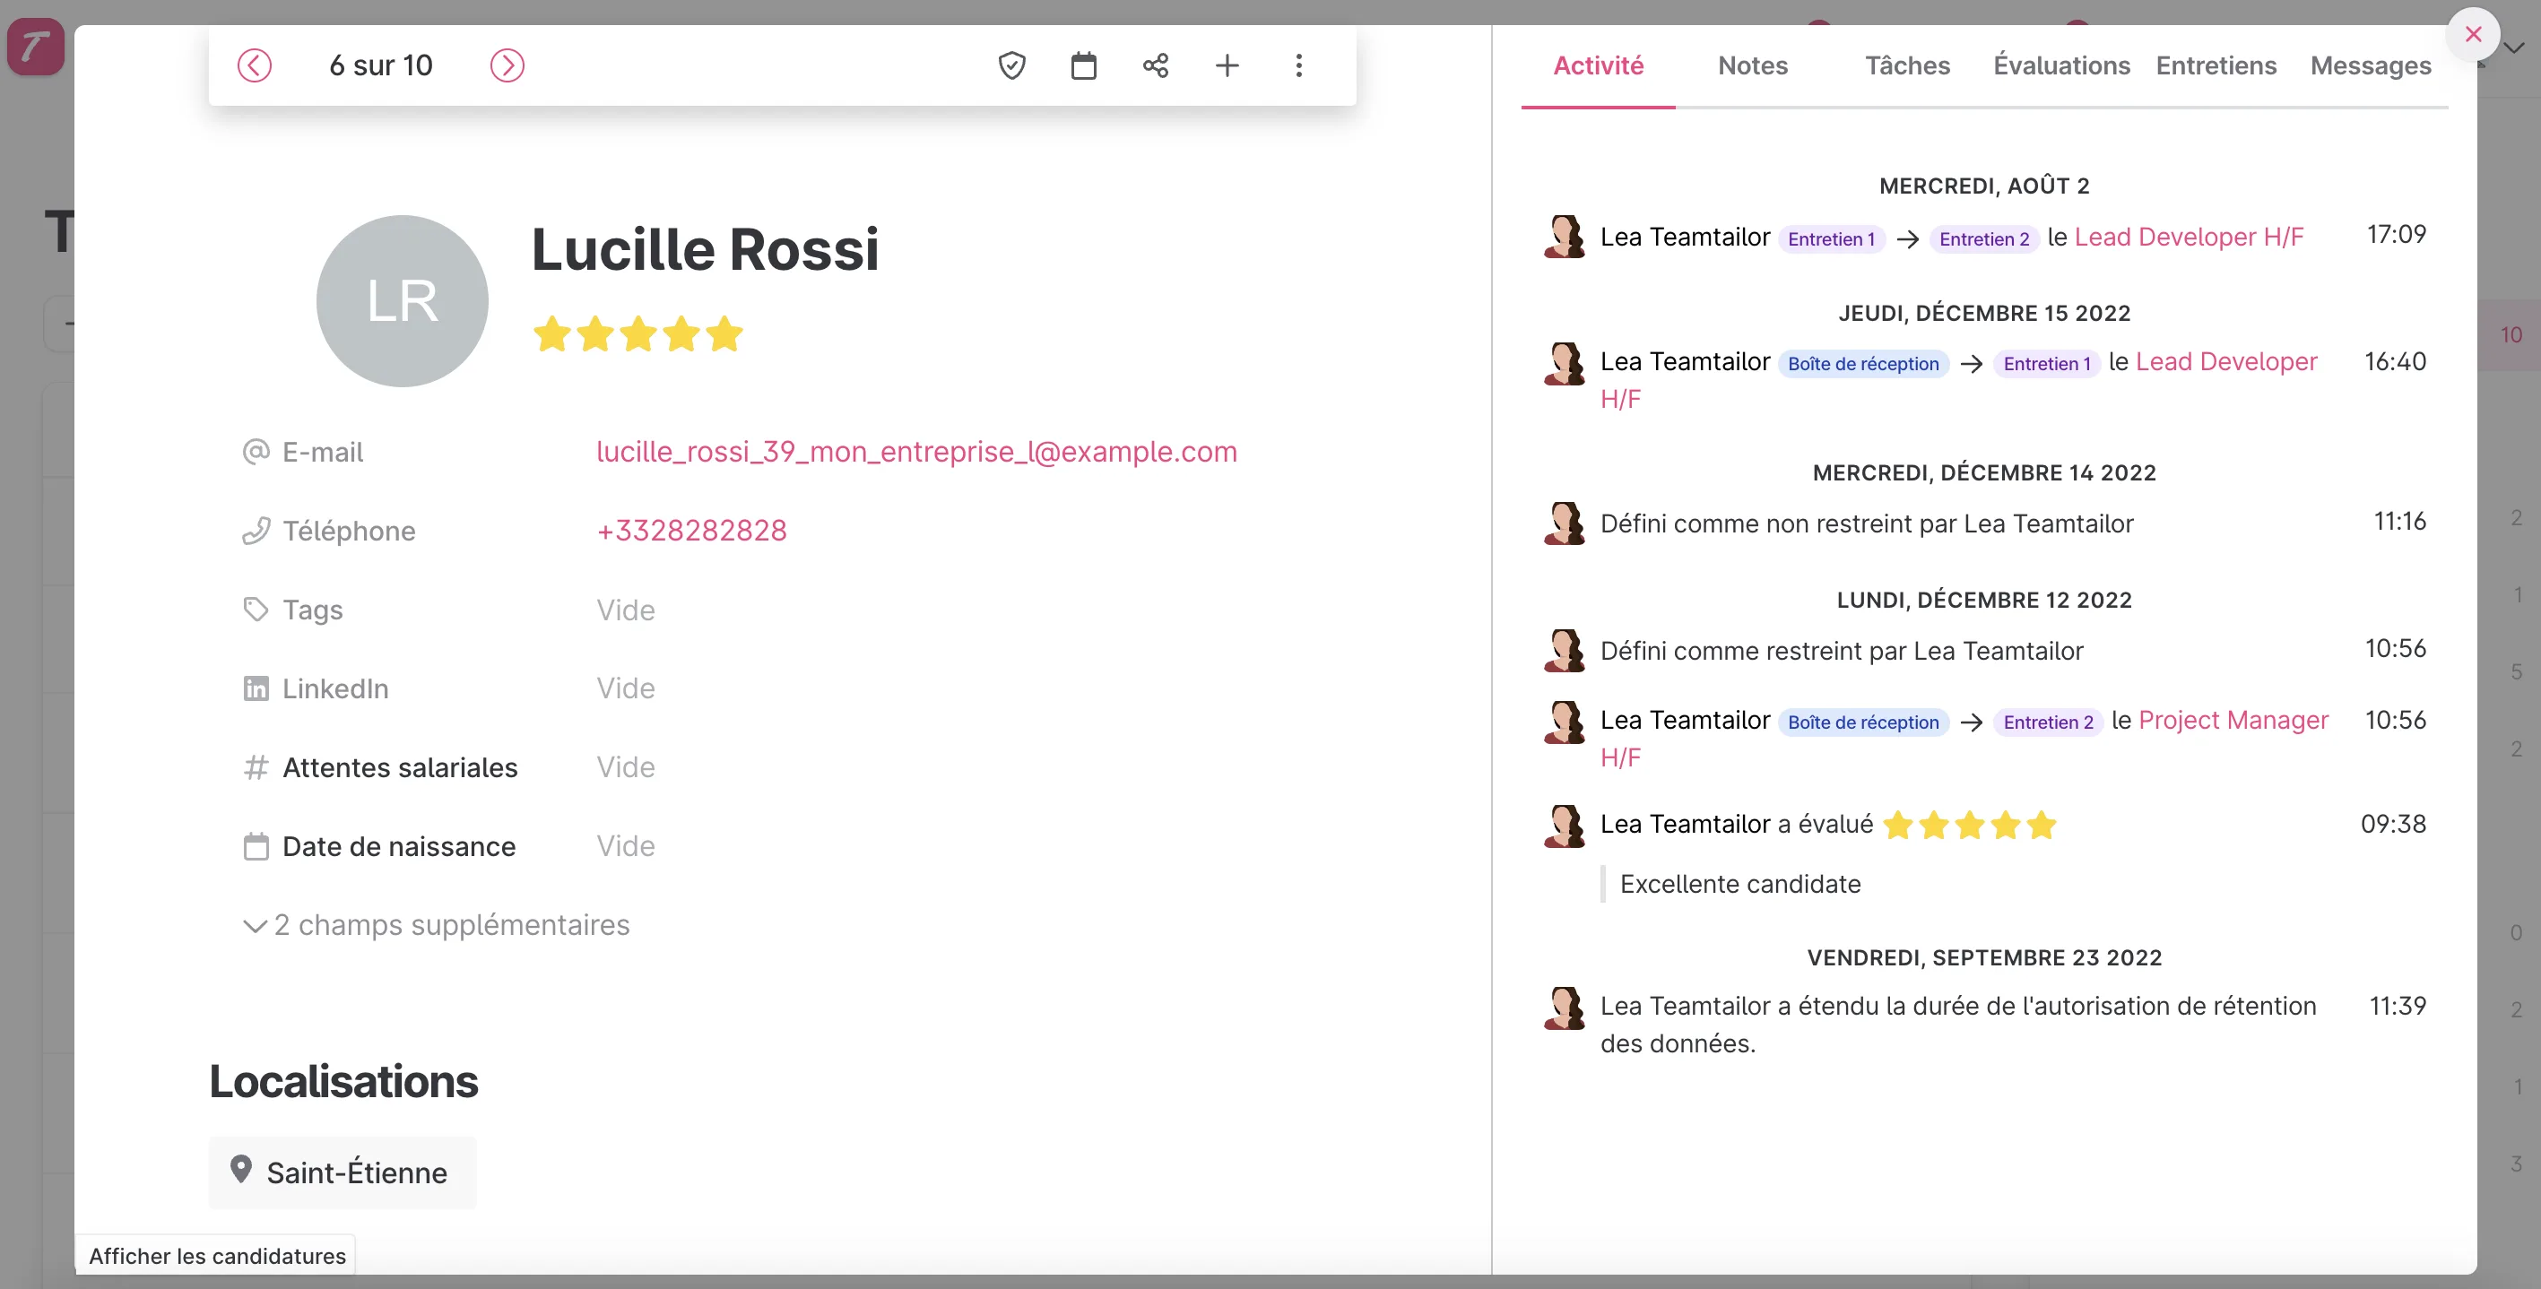Click Boîte de réception tag in December 12 entry
The width and height of the screenshot is (2541, 1289).
1863,722
